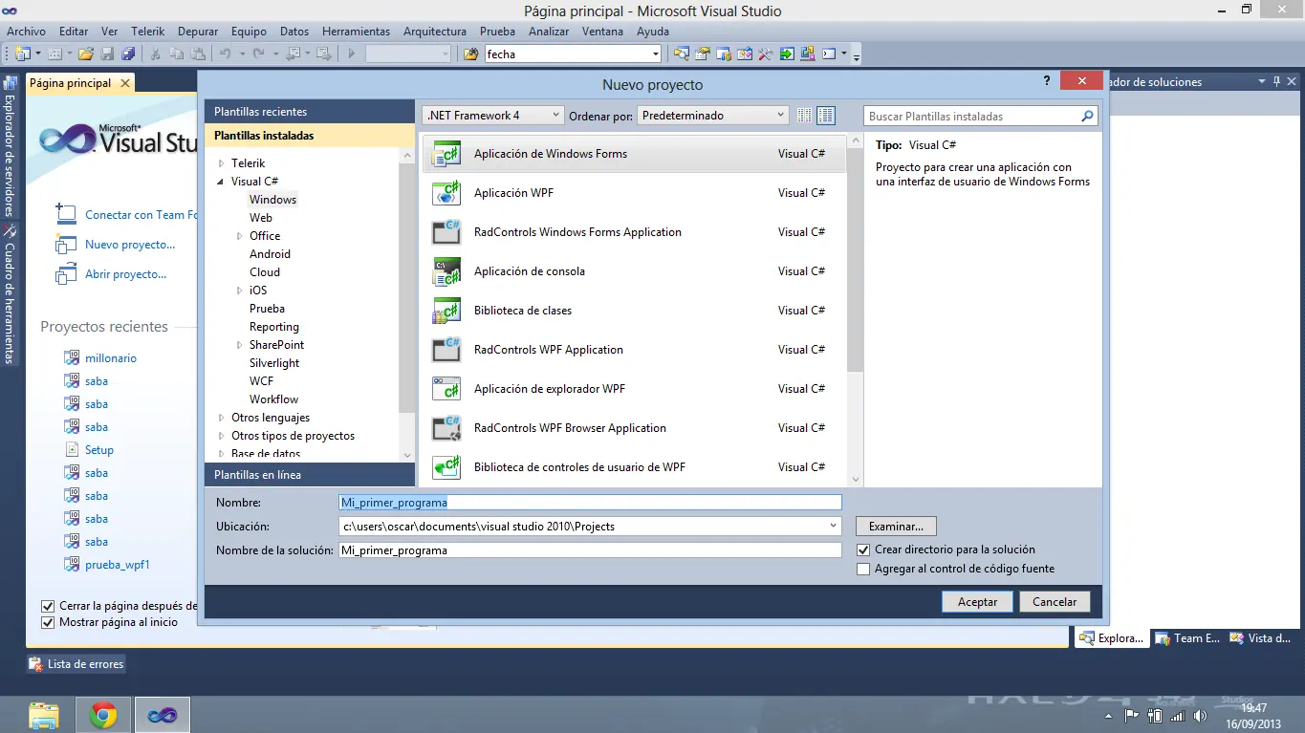Click the Command Window toolbar icon

point(829,54)
